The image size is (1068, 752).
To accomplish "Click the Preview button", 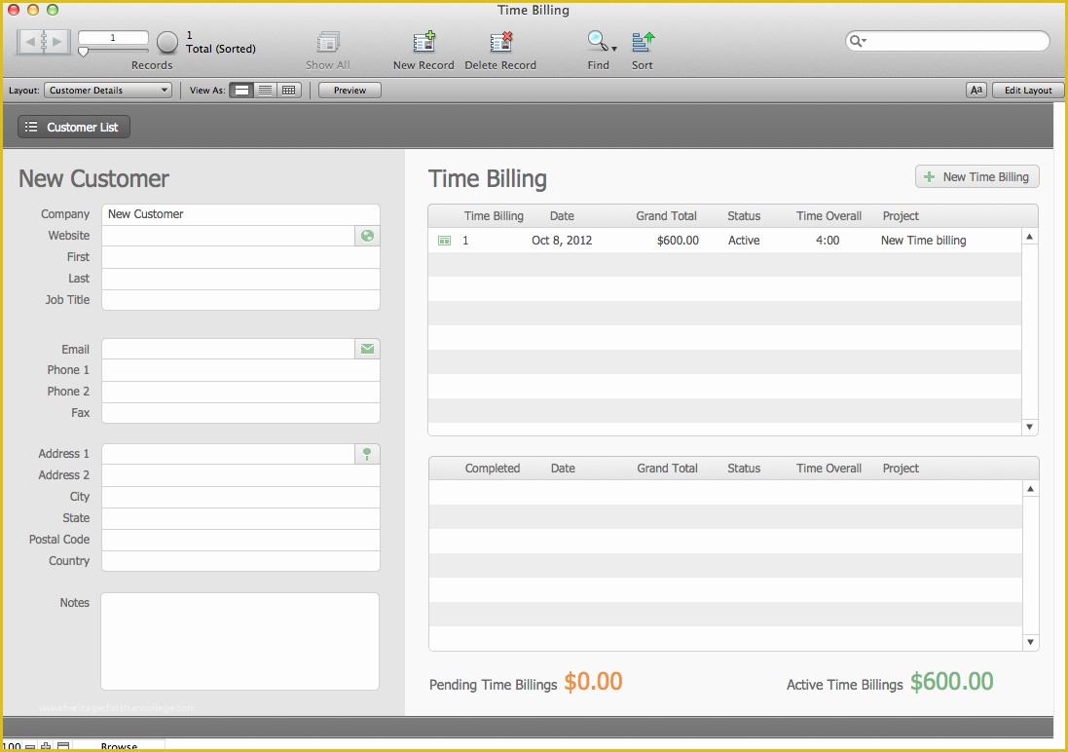I will (x=350, y=90).
